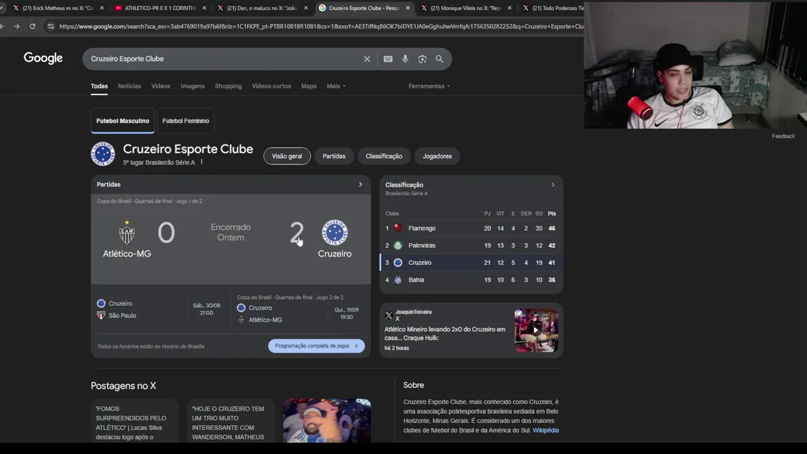Select Bahia row in standings
Screen dimensions: 807x454
471,279
